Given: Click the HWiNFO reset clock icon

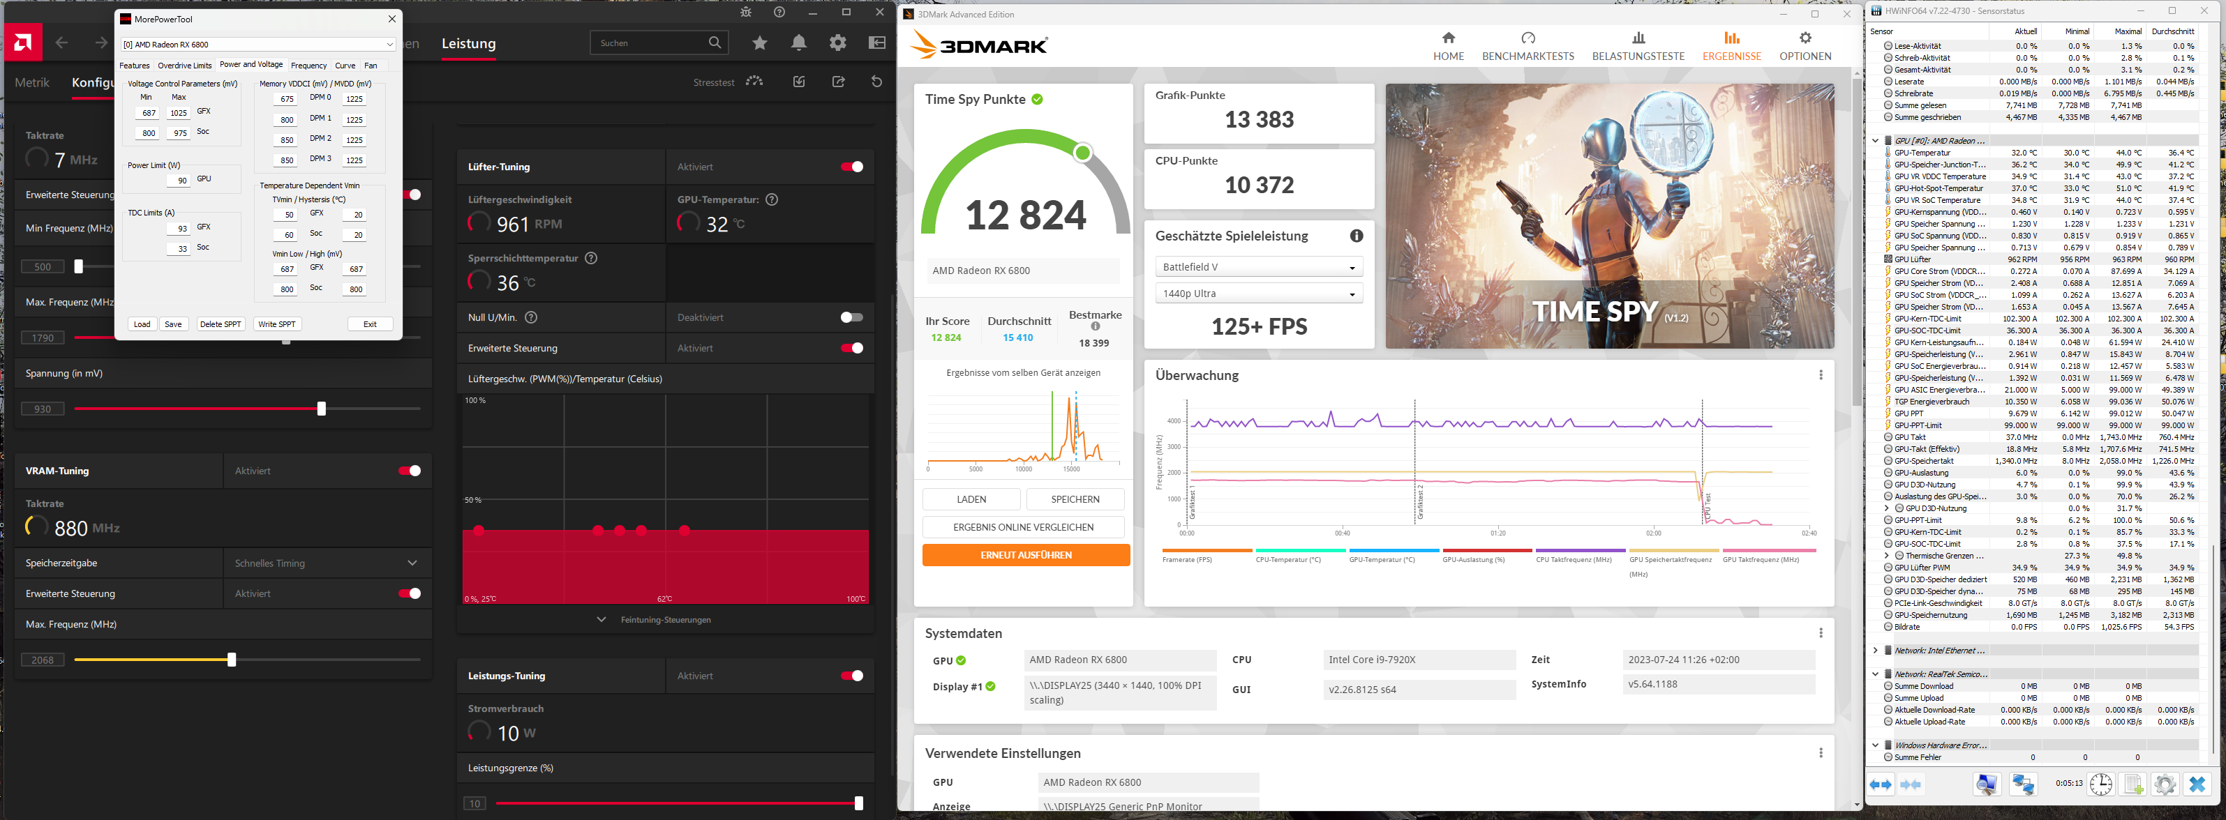Looking at the screenshot, I should 2100,784.
